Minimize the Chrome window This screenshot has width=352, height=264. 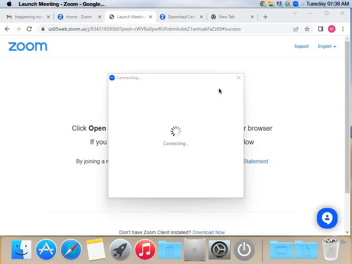click(311, 13)
